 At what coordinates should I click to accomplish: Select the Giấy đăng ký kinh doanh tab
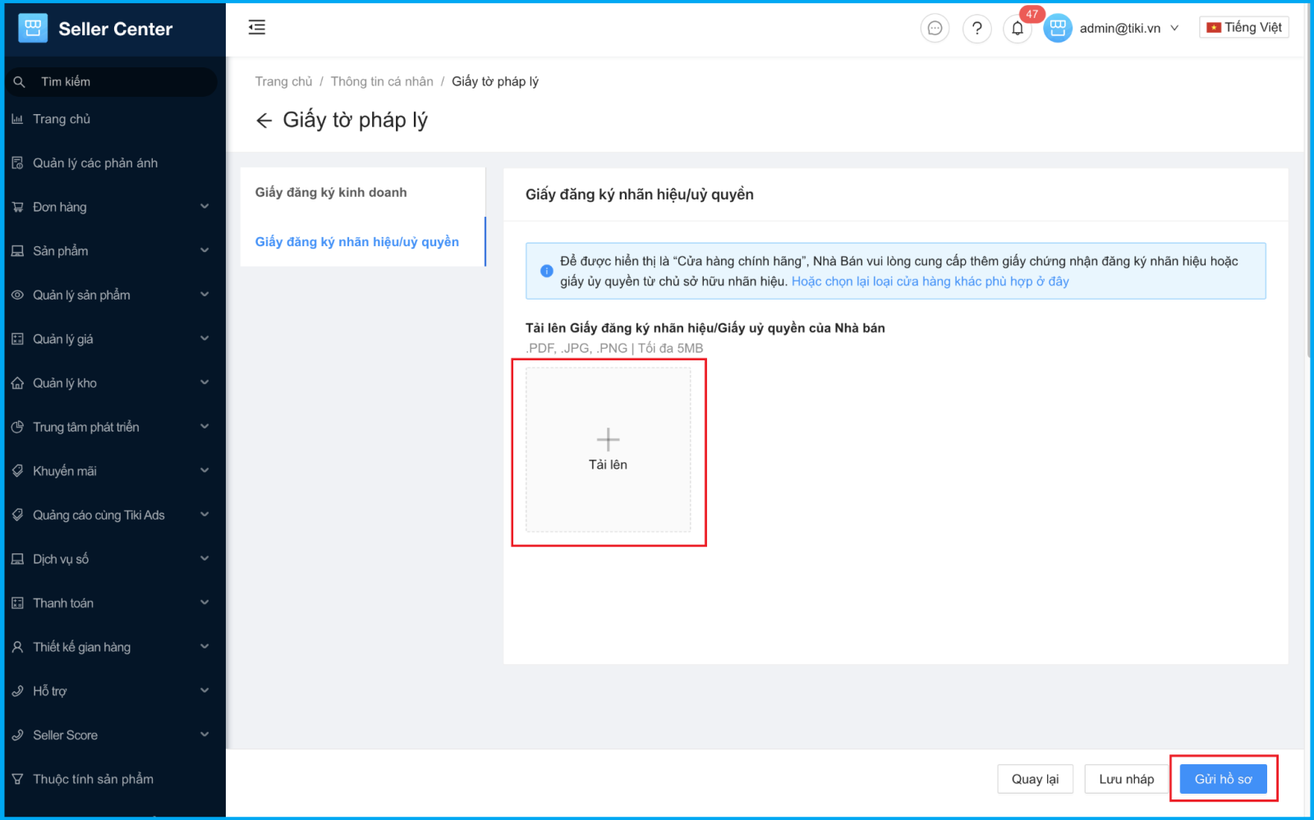pos(331,192)
